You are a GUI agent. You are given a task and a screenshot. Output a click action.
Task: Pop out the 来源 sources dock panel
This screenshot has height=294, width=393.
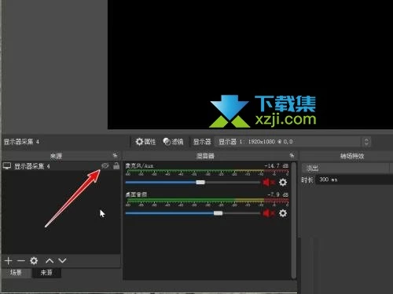click(x=115, y=156)
